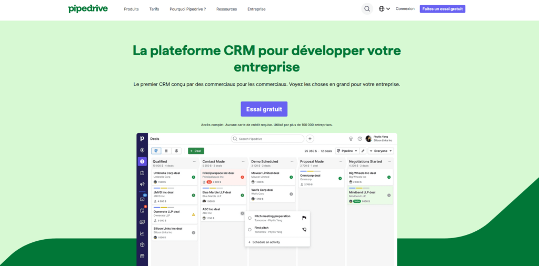Open the Mail inbox icon with 27 badge

142,199
